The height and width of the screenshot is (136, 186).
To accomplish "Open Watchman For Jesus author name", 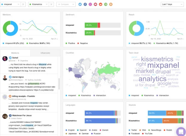I will click(22, 116).
